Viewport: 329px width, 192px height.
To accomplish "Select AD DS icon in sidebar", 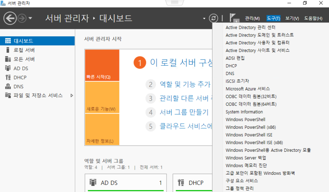I will click(x=8, y=68).
